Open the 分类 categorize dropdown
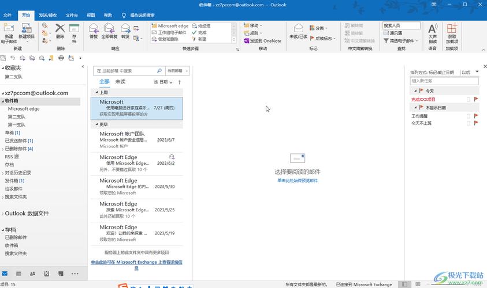The image size is (487, 288). click(318, 28)
